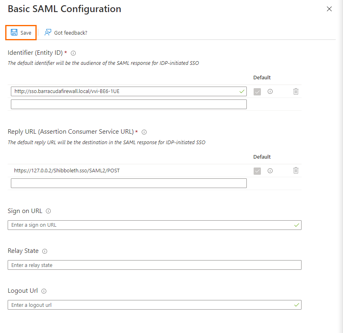
Task: Select the Got feedback link
Action: (x=70, y=32)
